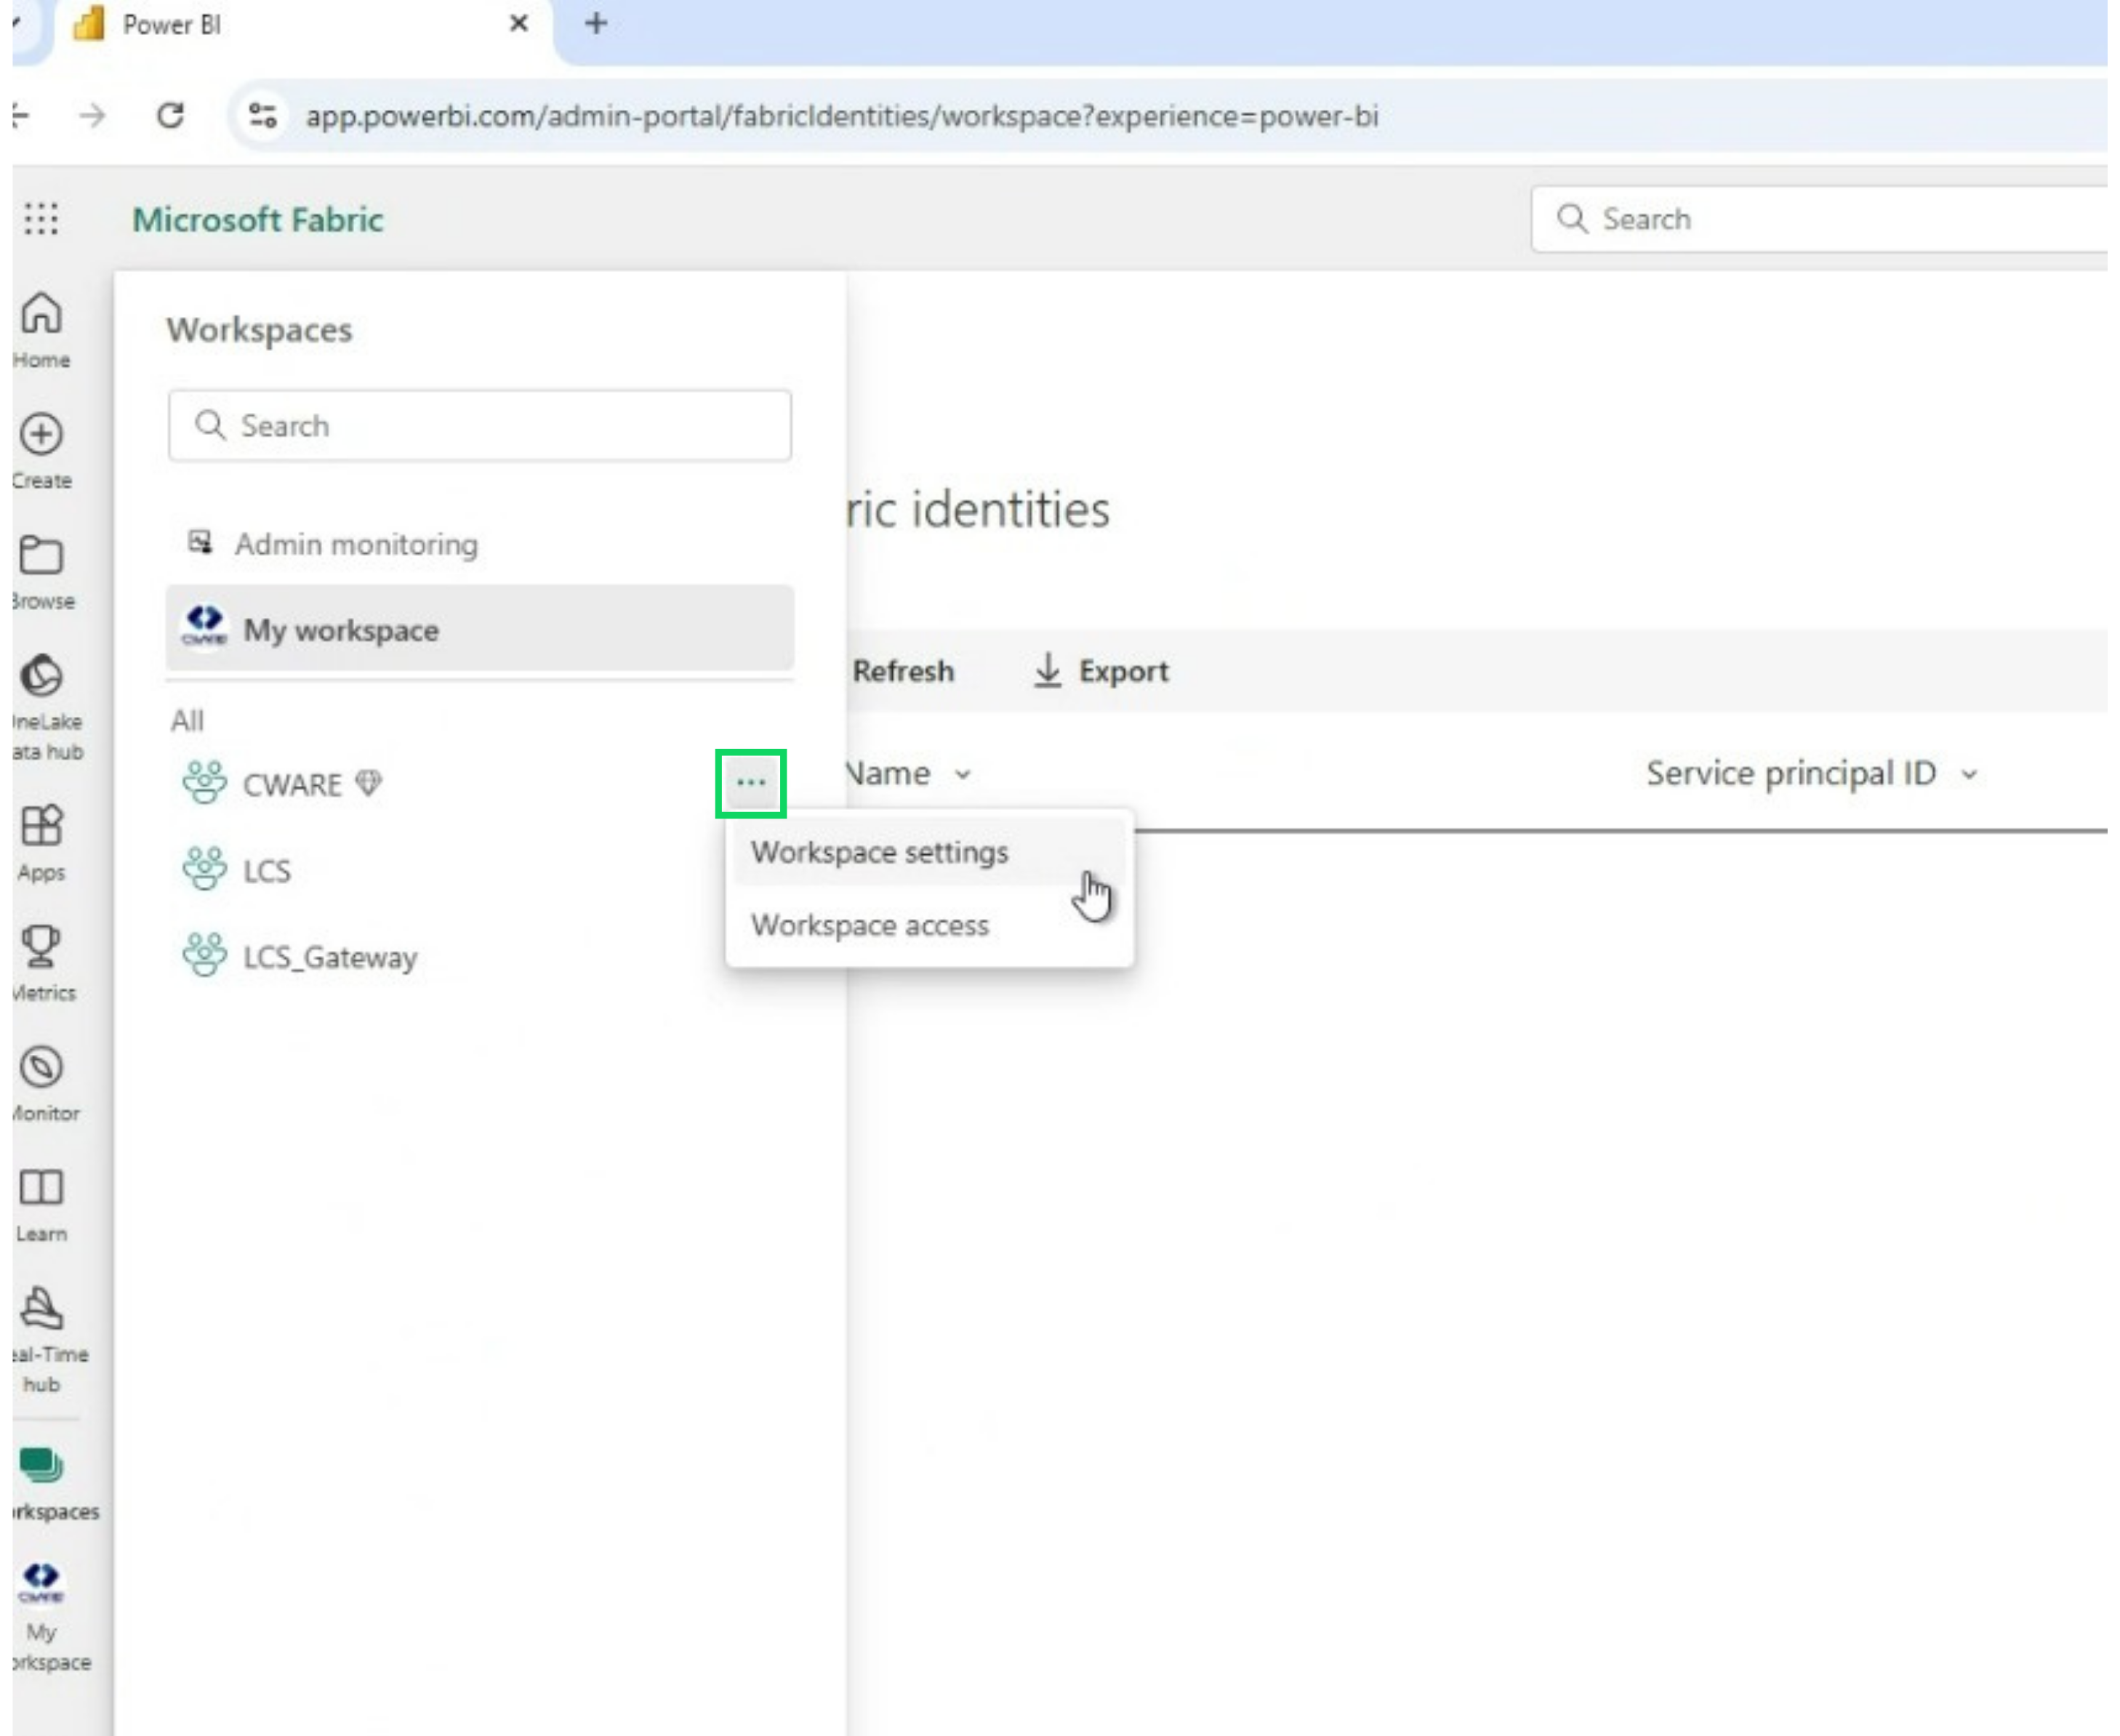The image size is (2120, 1736).
Task: Open the Monitor icon in sidebar
Action: coord(41,1068)
